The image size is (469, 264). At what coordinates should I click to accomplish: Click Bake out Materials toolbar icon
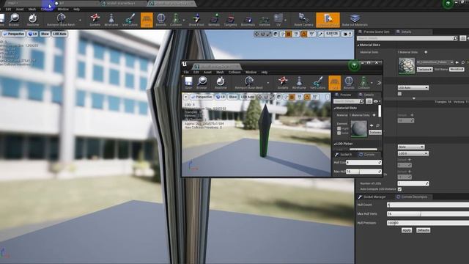point(355,20)
